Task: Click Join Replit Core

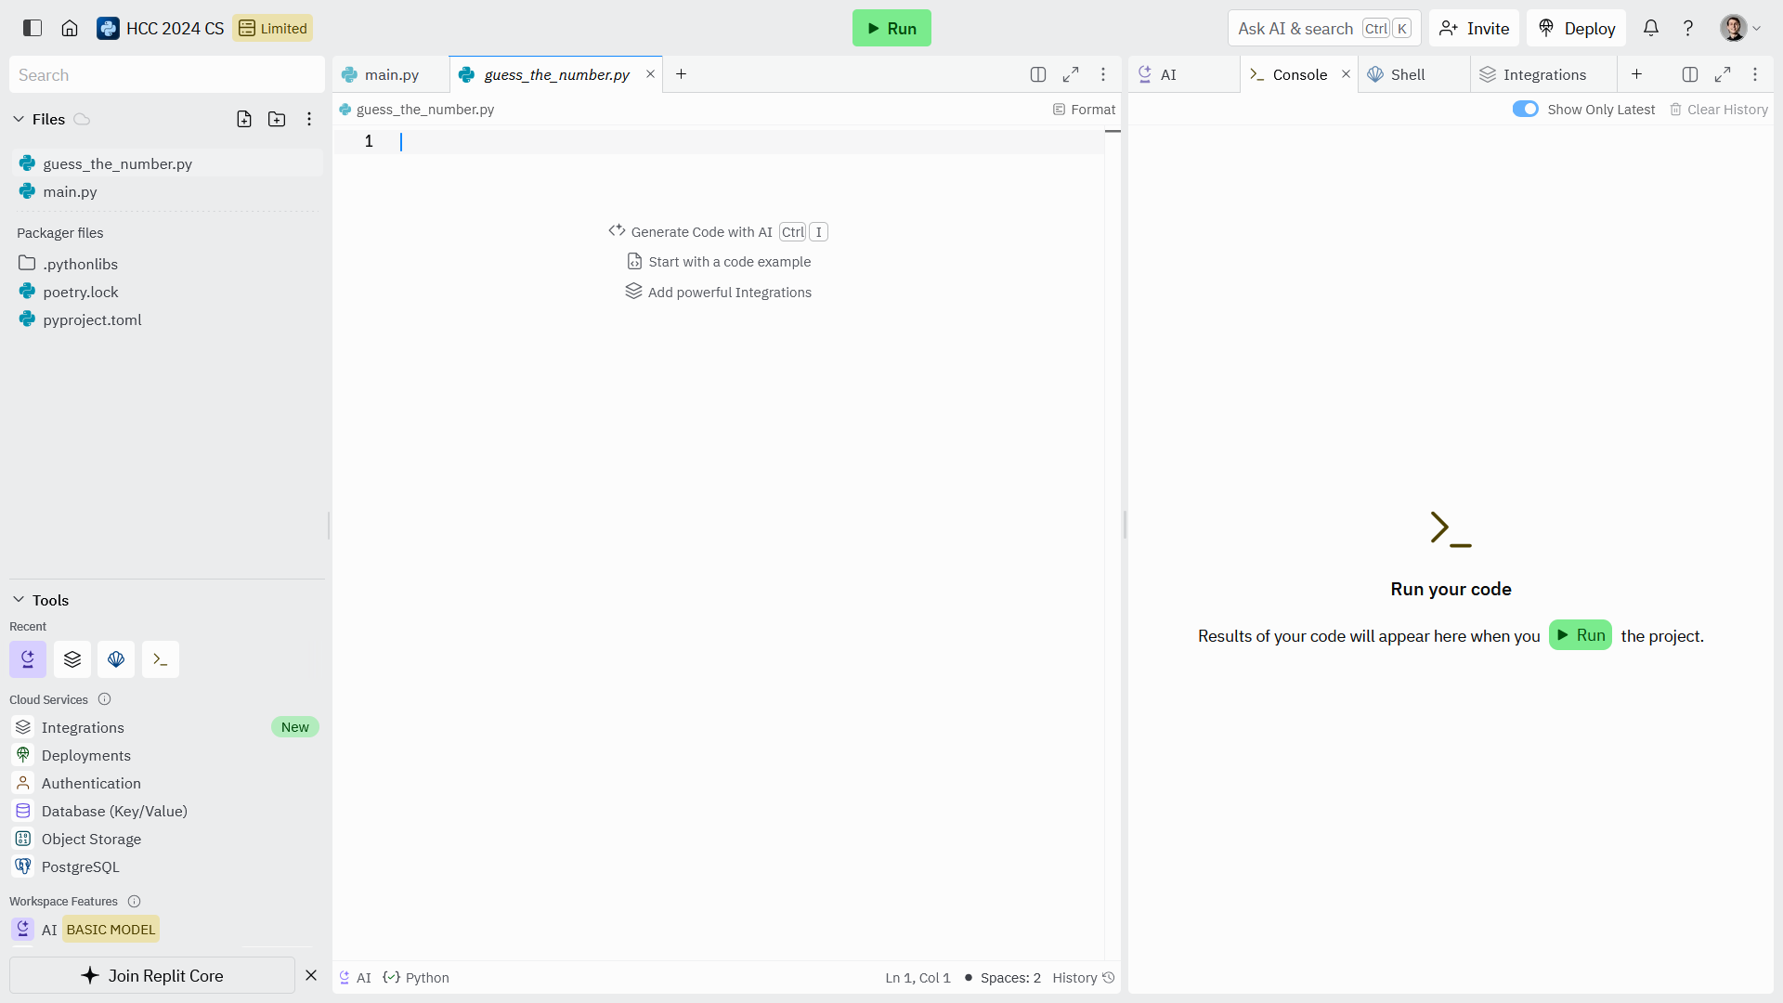Action: [152, 975]
